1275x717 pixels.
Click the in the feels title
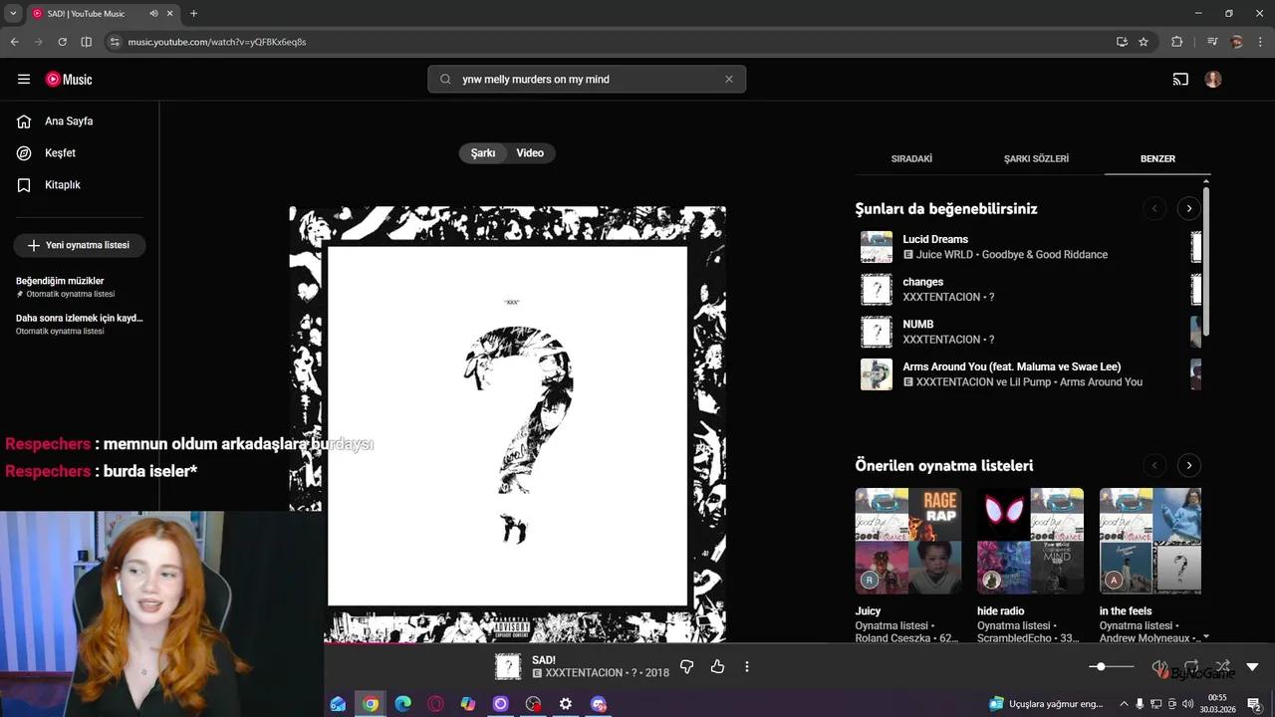pos(1126,611)
